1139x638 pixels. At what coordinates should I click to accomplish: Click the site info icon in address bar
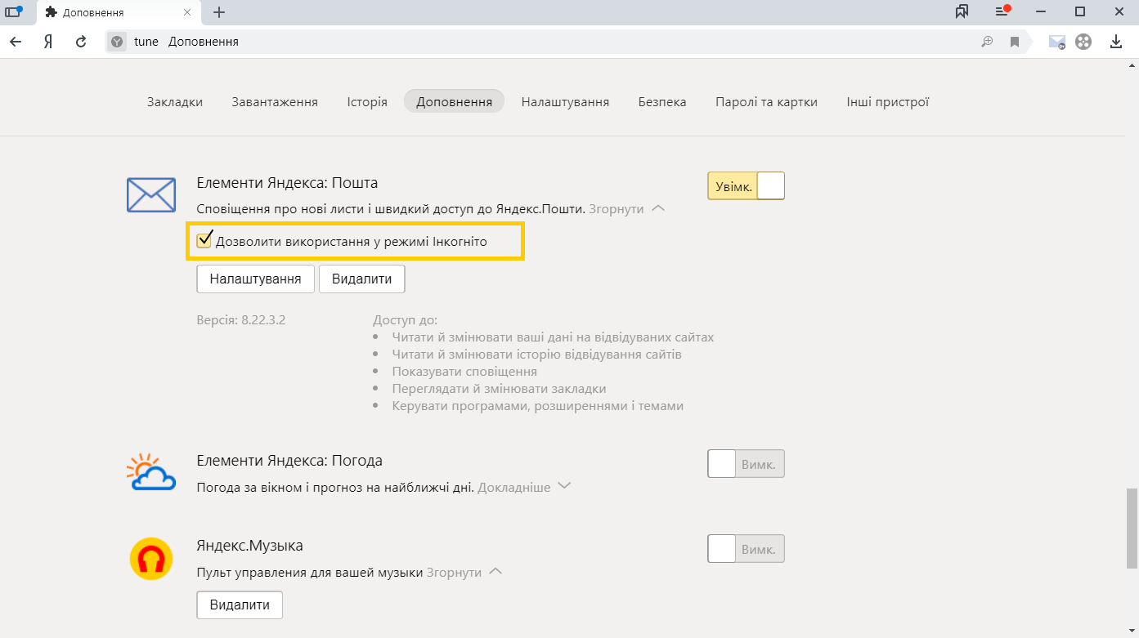(x=118, y=42)
